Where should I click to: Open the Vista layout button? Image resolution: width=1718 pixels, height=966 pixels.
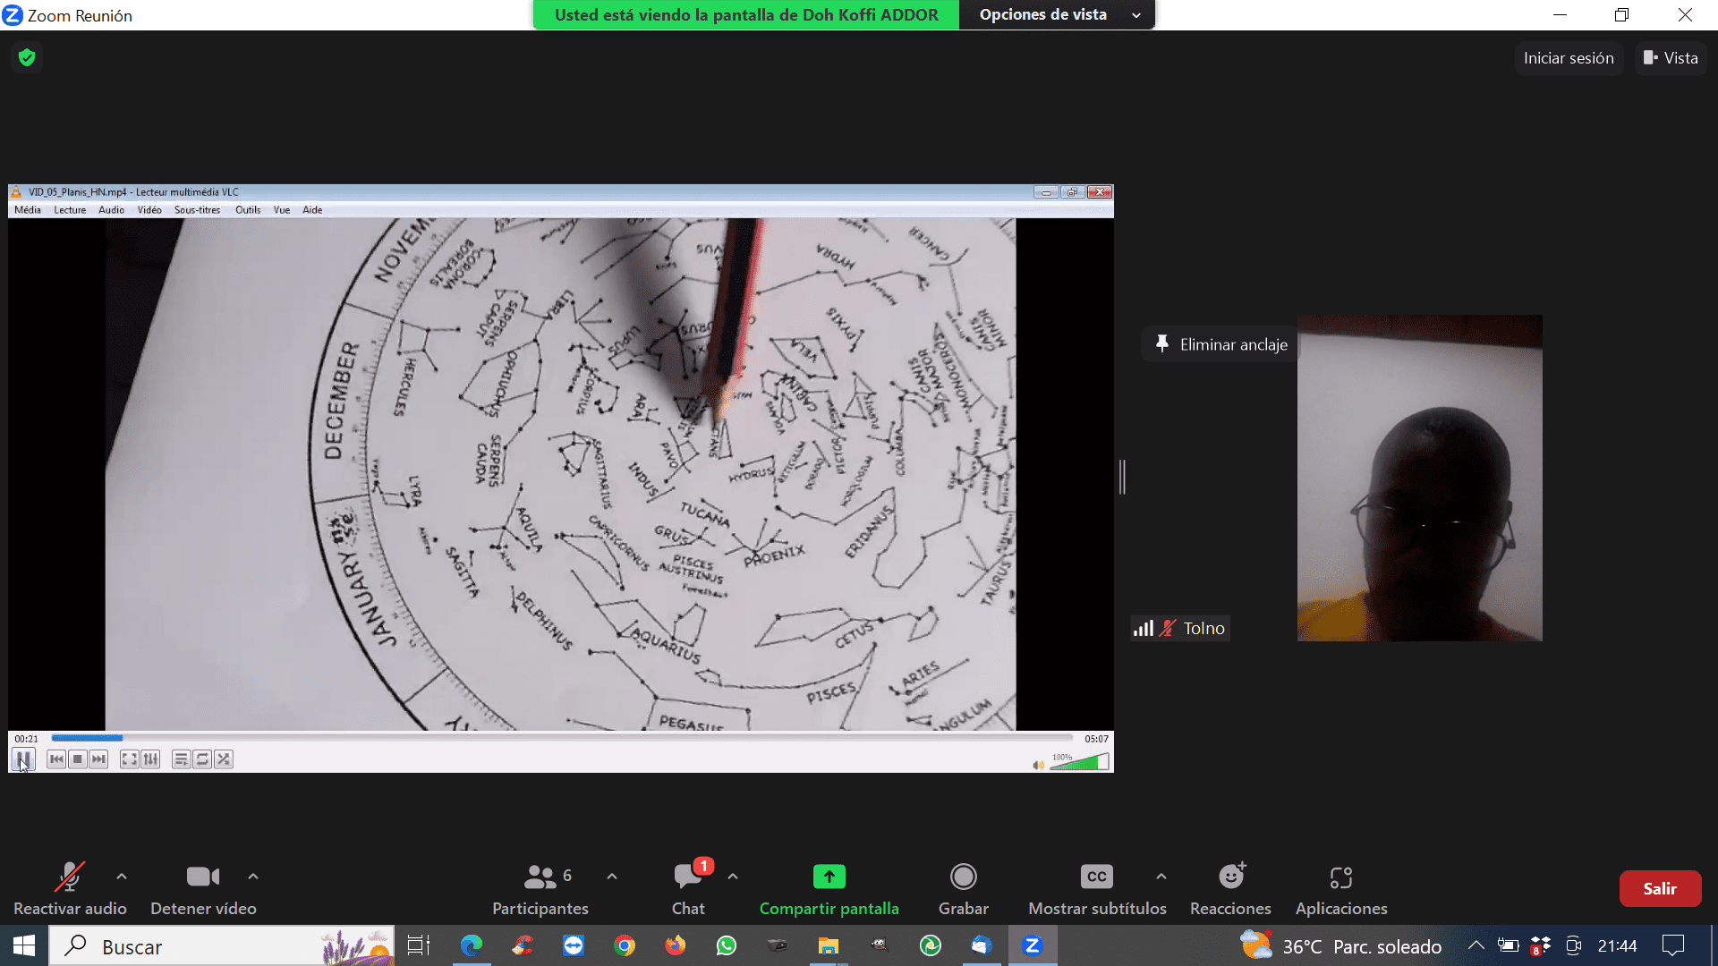click(1671, 58)
